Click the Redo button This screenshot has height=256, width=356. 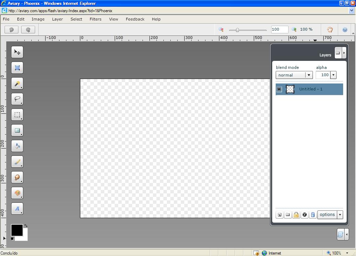pos(28,30)
